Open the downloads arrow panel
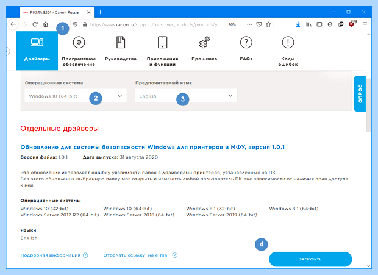The width and height of the screenshot is (378, 275). click(x=298, y=24)
